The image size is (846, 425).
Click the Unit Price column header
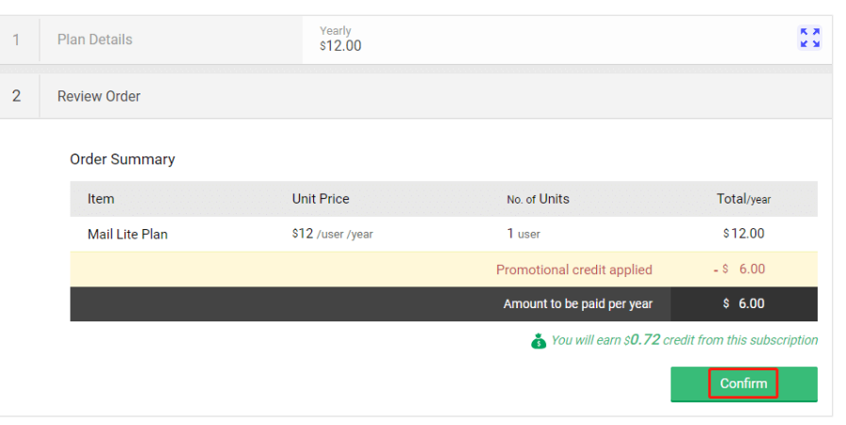tap(321, 199)
